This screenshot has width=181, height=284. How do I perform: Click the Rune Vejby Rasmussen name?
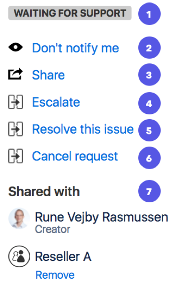pos(101,217)
